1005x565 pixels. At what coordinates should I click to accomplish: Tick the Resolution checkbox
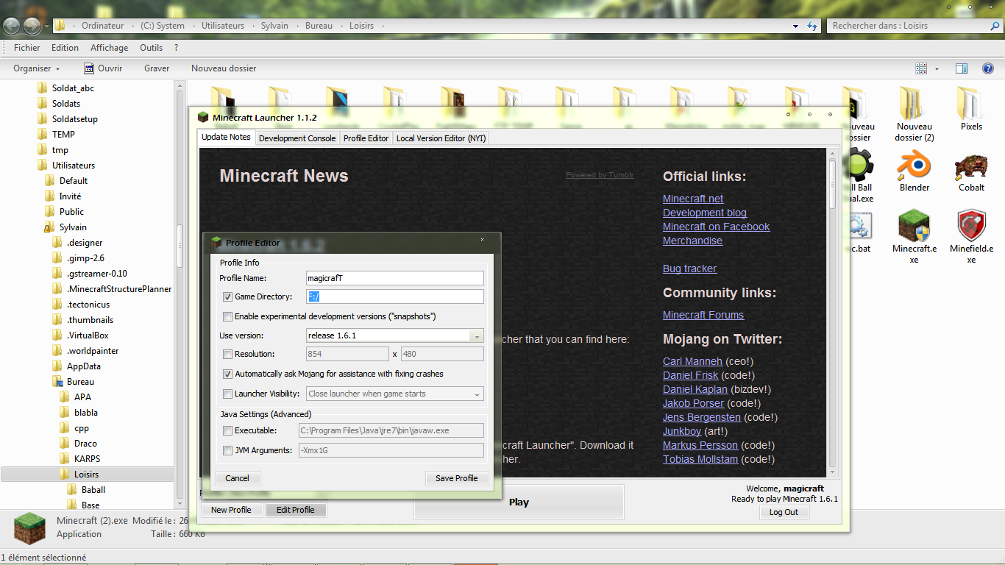tap(227, 355)
